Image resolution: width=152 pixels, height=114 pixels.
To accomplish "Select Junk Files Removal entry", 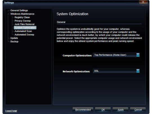I will (24, 24).
